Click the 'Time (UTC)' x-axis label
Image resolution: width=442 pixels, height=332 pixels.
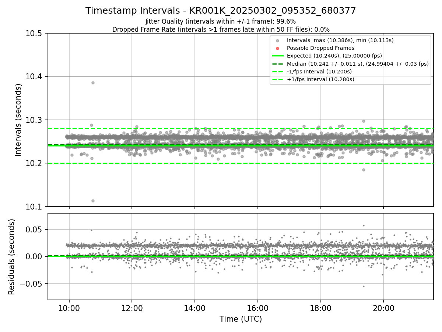click(x=241, y=319)
